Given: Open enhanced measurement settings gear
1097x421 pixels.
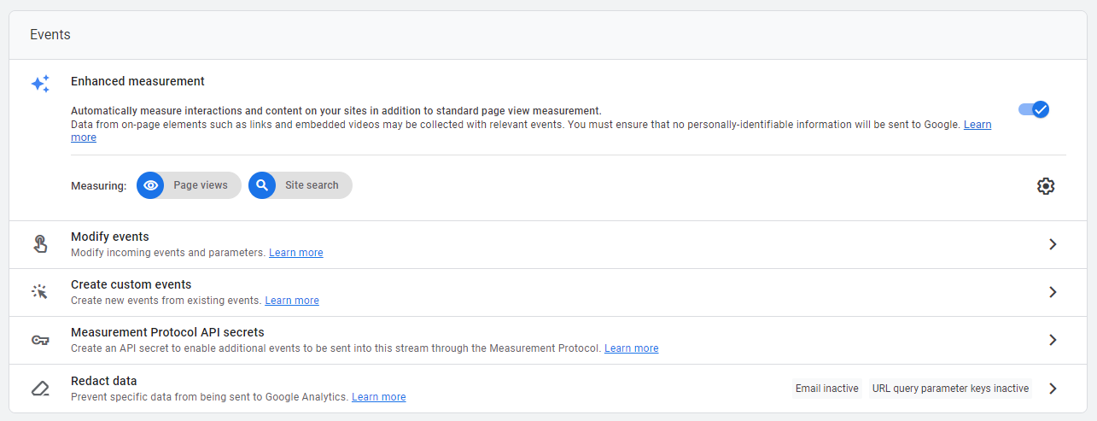Looking at the screenshot, I should pos(1046,186).
